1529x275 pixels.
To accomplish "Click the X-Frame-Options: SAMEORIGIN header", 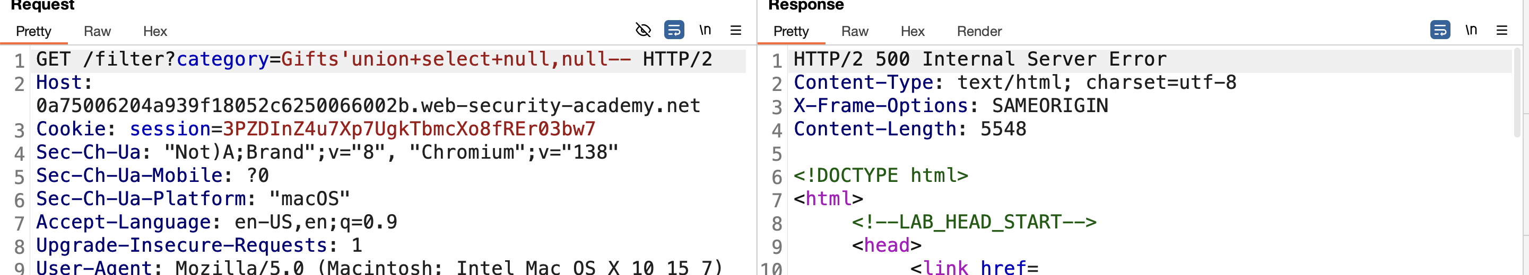I will (x=951, y=106).
